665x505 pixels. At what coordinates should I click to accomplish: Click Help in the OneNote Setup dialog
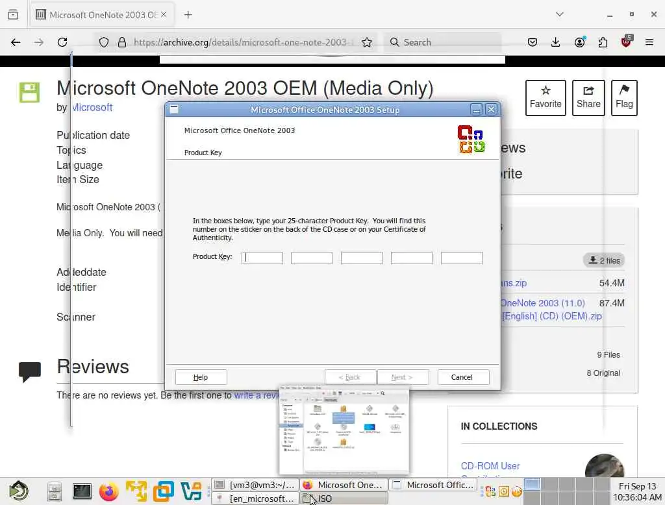point(201,377)
